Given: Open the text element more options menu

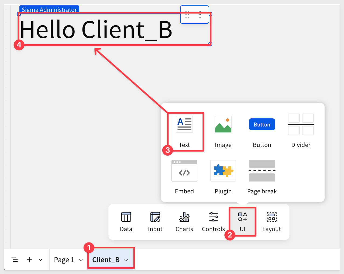Looking at the screenshot, I should coord(200,15).
